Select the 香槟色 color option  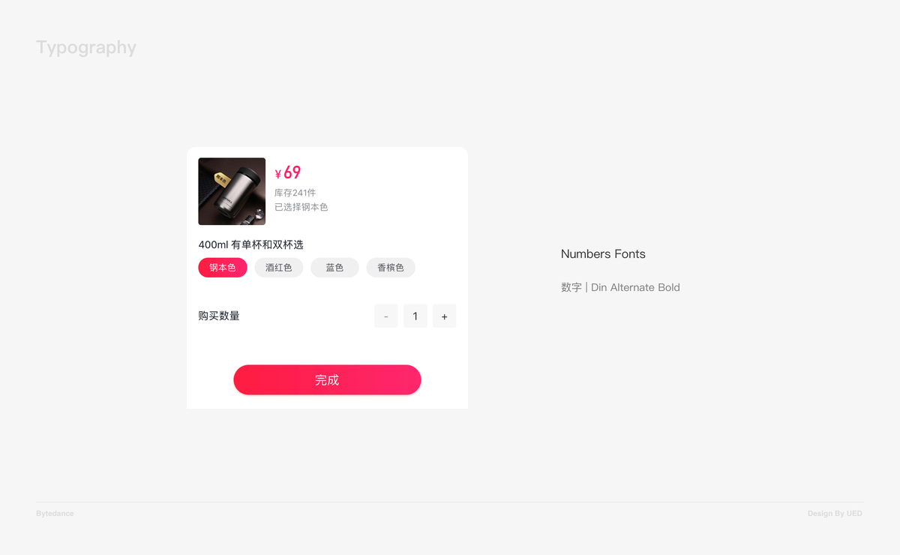[x=391, y=268]
